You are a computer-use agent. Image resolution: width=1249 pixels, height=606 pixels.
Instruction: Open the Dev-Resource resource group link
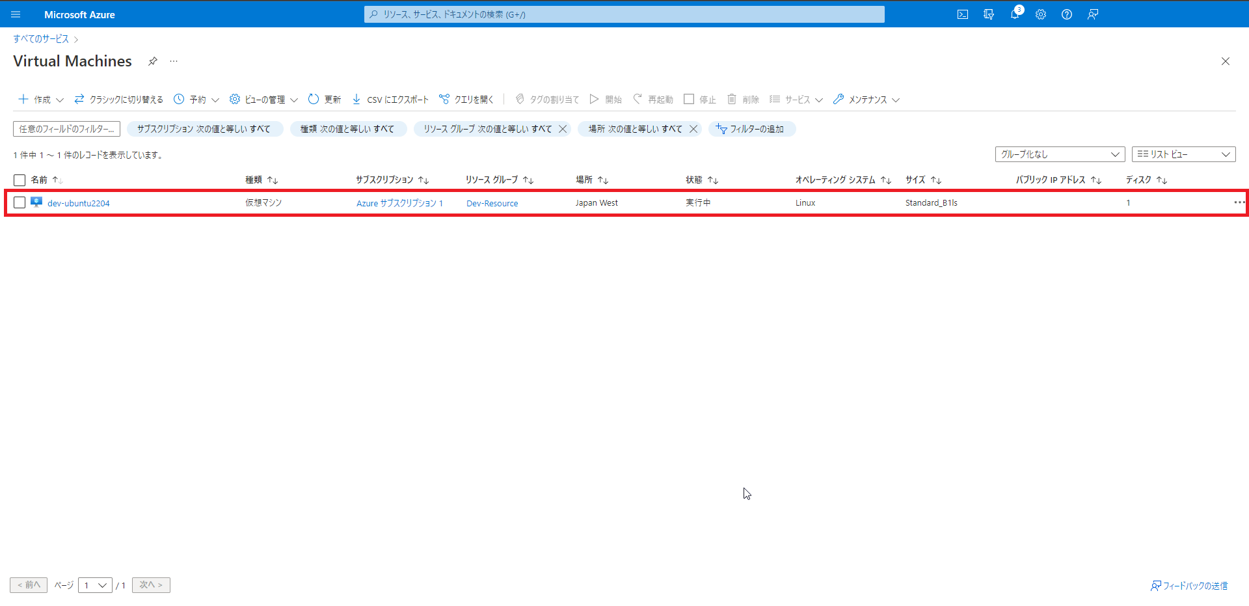(x=492, y=203)
